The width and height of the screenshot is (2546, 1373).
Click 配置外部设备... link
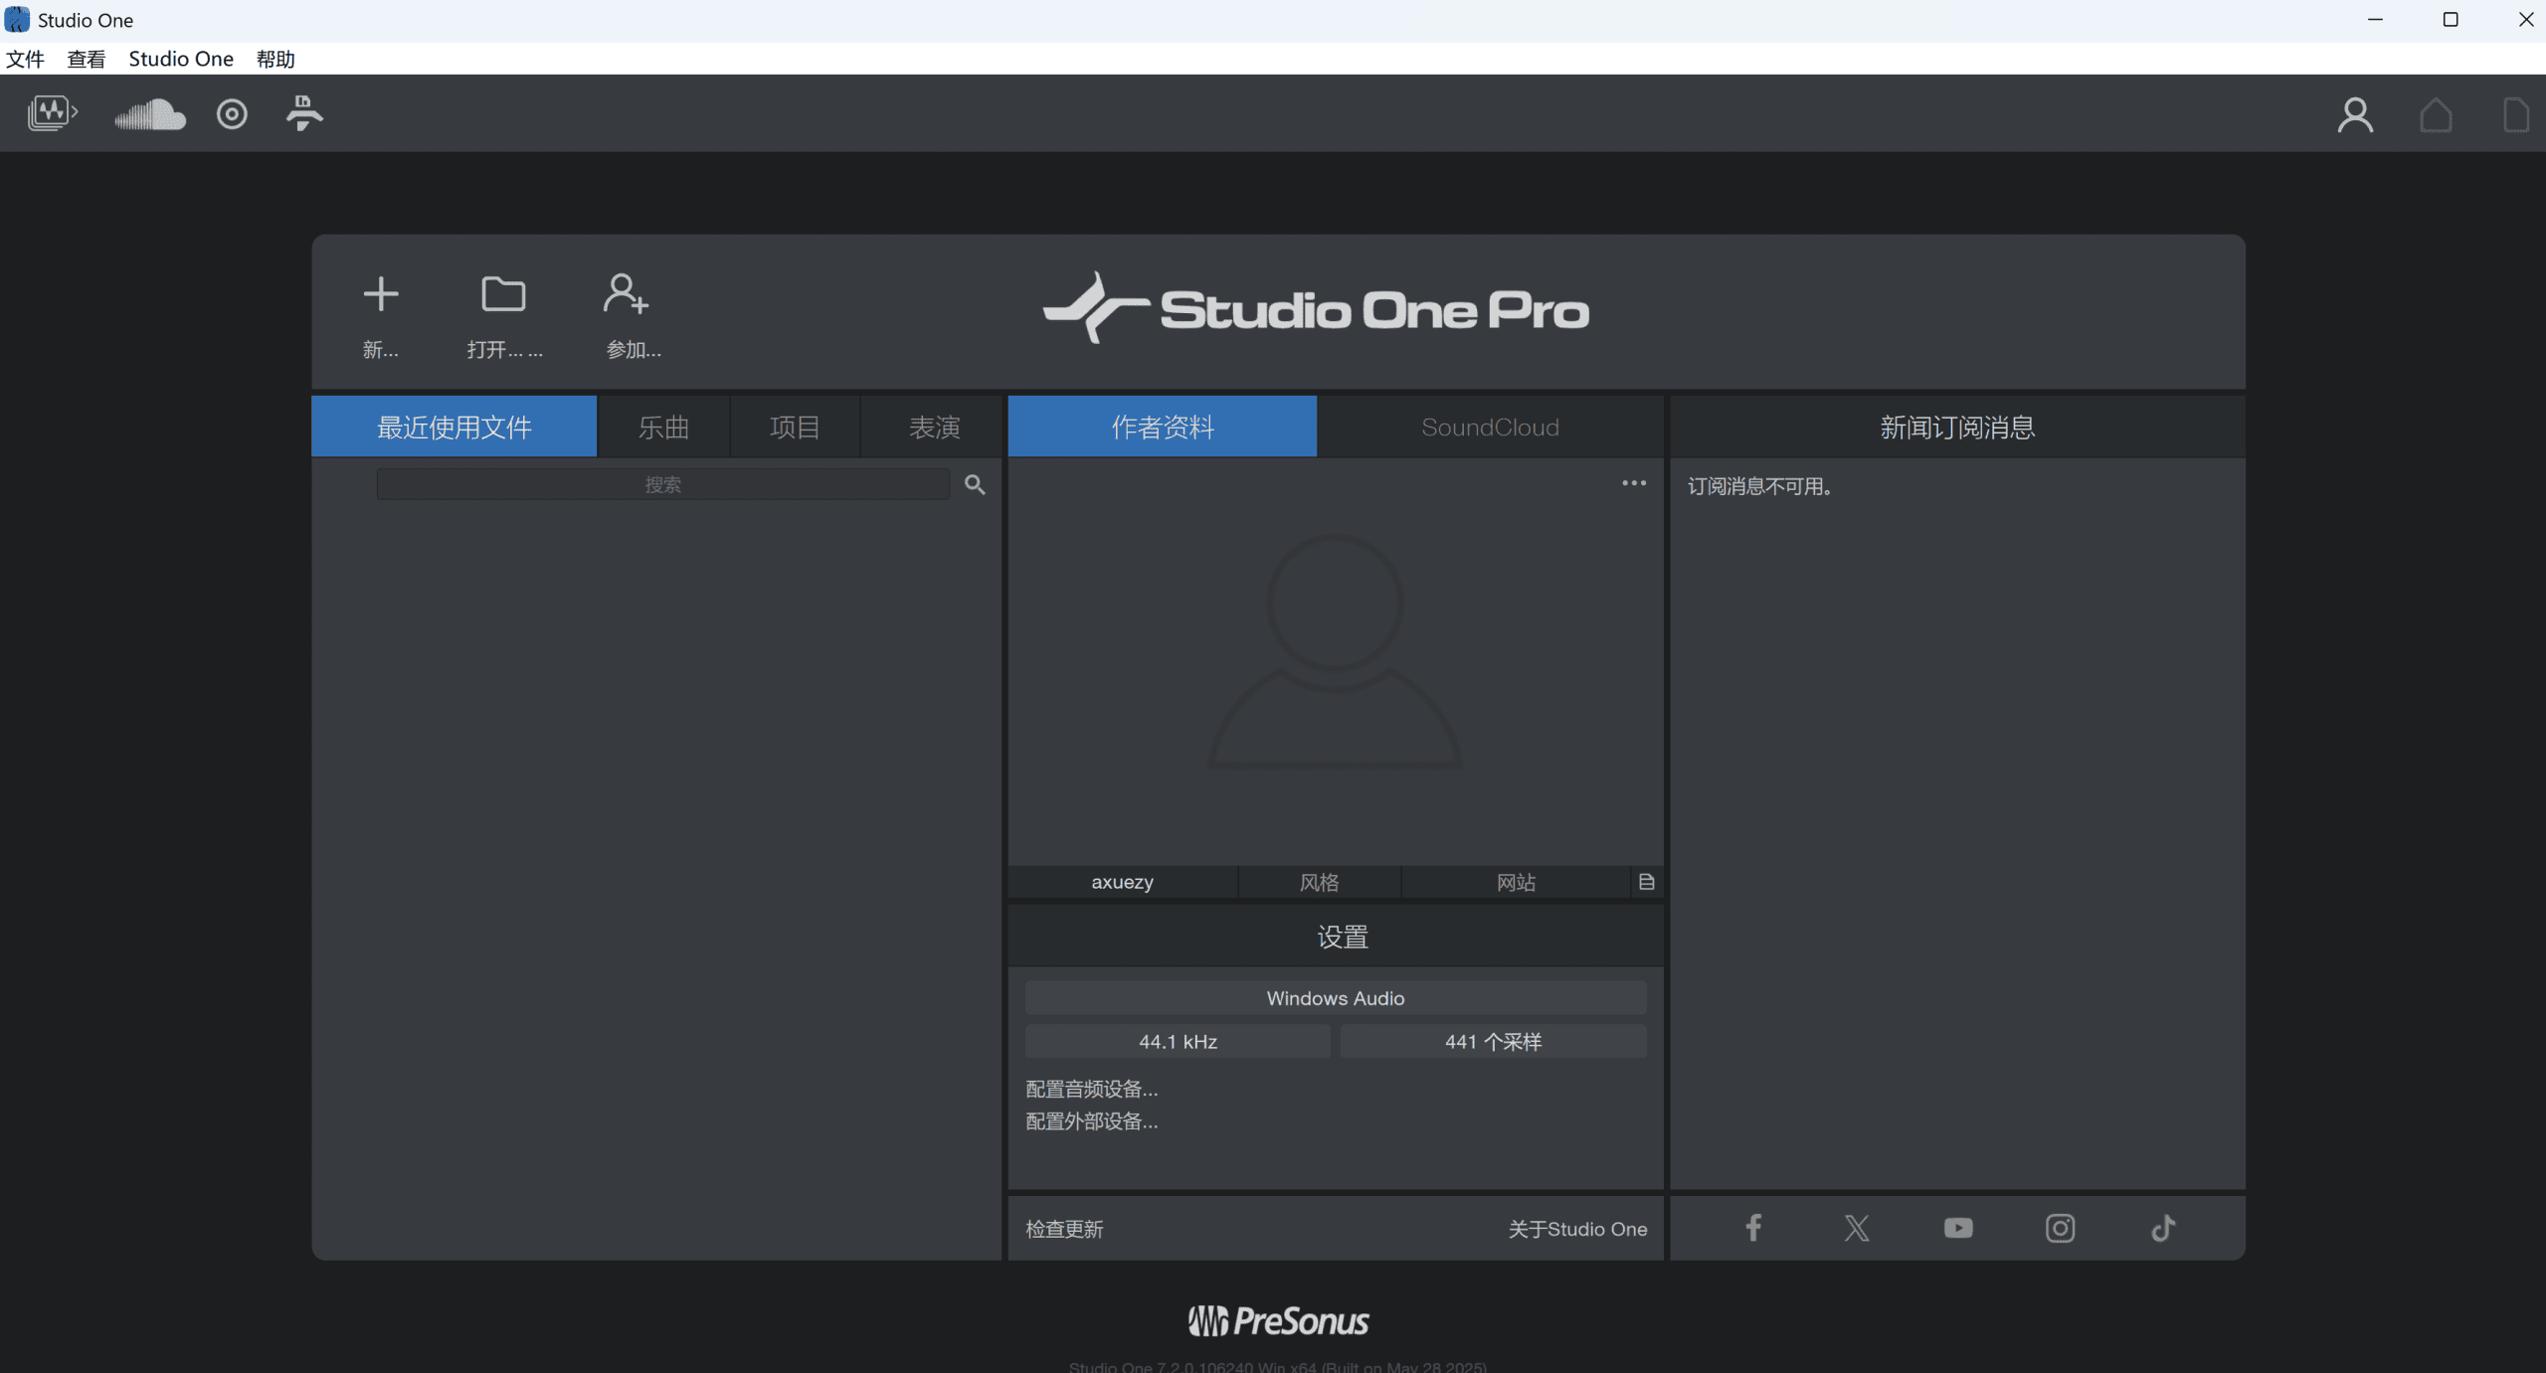click(x=1092, y=1120)
